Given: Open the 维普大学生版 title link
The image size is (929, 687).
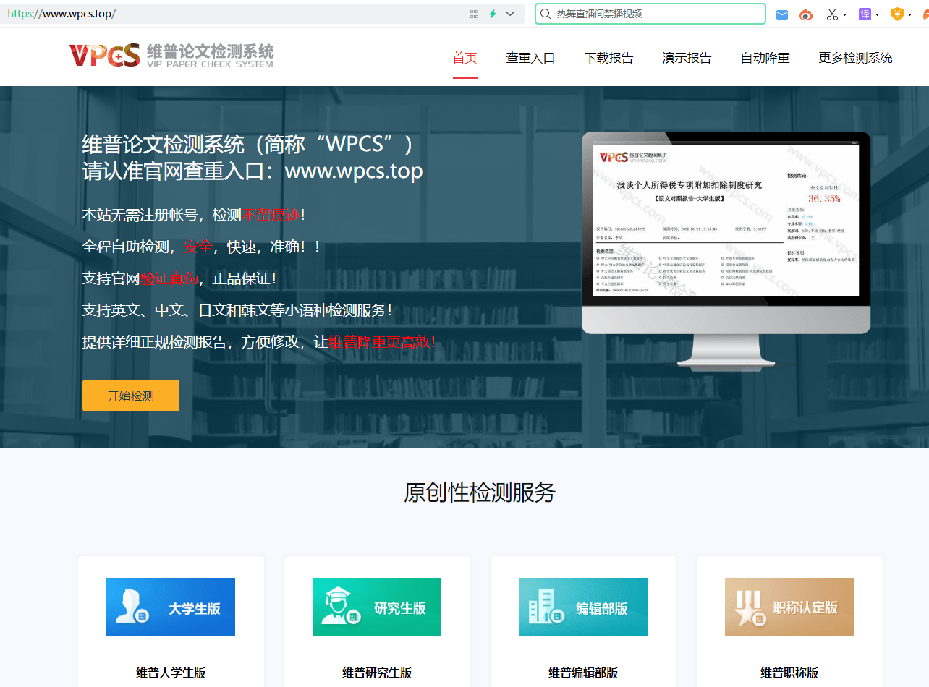Looking at the screenshot, I should tap(171, 673).
